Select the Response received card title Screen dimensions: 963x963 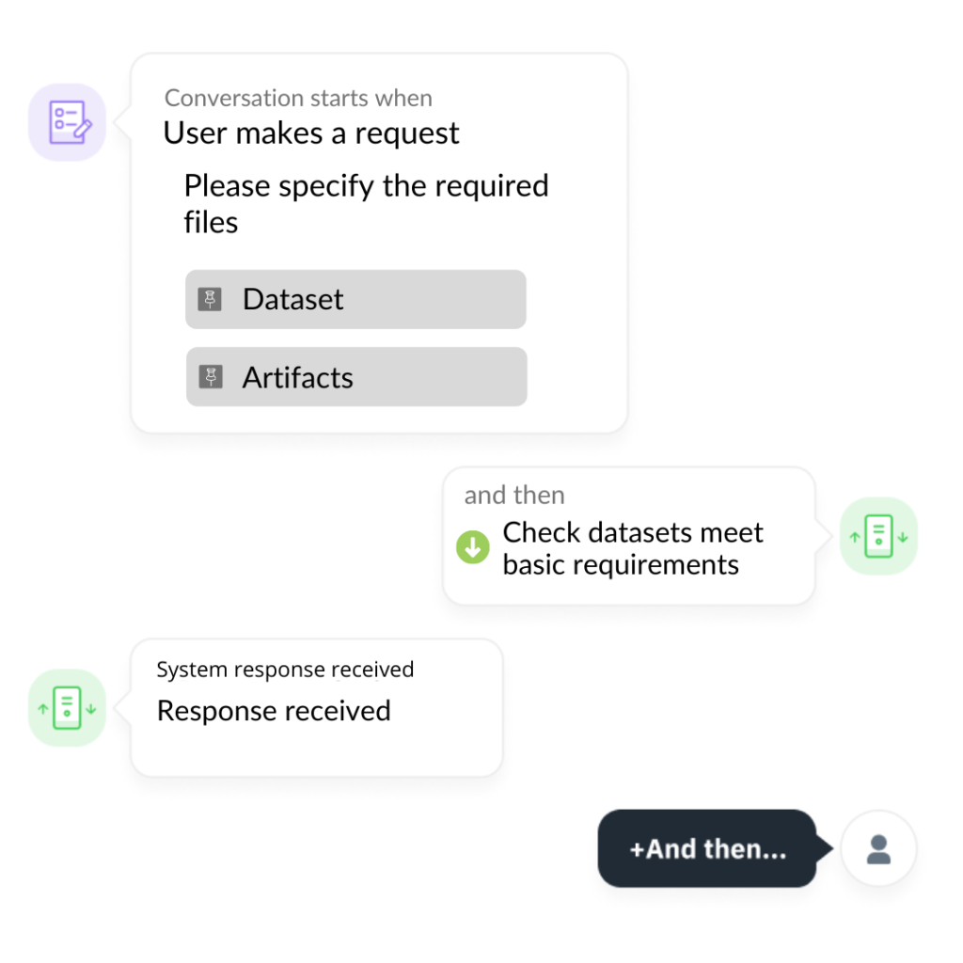point(274,711)
